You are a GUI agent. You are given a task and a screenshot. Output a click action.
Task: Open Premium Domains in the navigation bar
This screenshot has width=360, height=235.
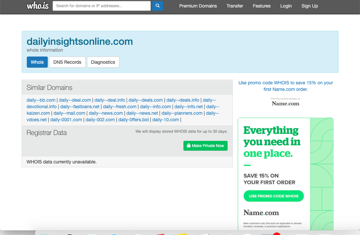(198, 6)
